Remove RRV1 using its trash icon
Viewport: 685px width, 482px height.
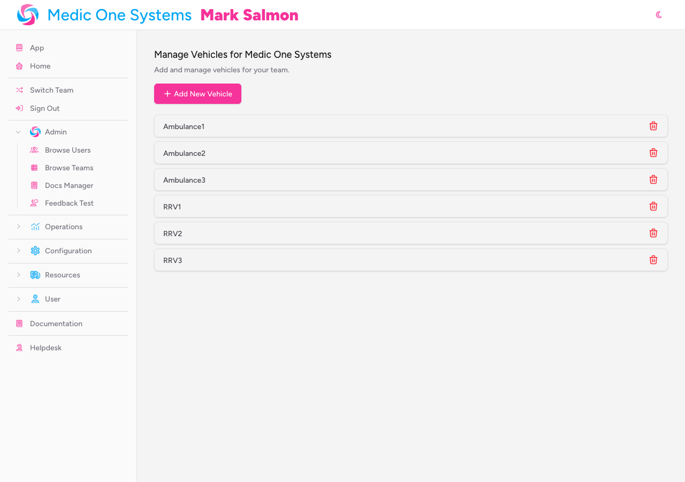click(x=653, y=207)
